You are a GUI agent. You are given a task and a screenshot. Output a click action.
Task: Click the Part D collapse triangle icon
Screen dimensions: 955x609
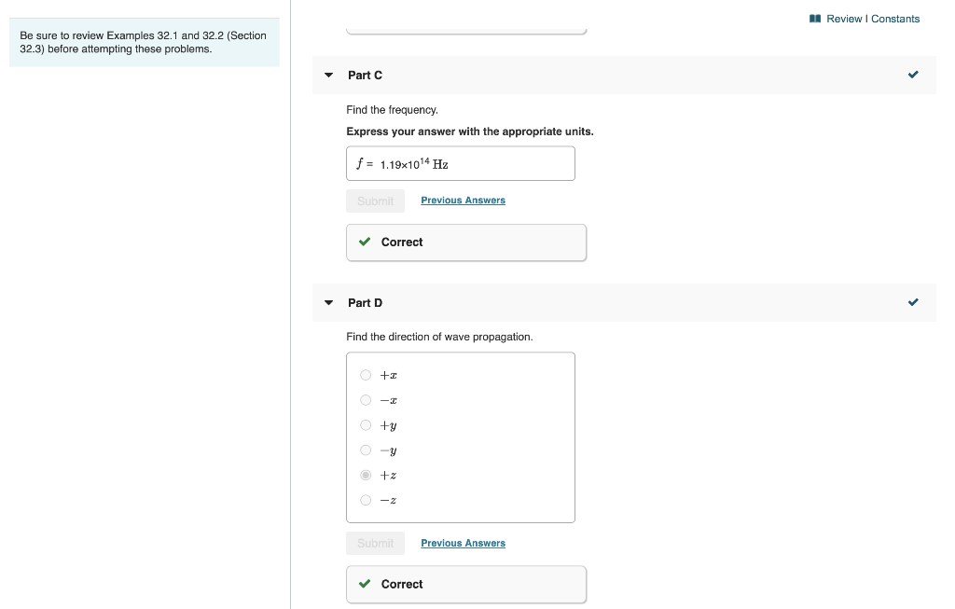pyautogui.click(x=328, y=302)
